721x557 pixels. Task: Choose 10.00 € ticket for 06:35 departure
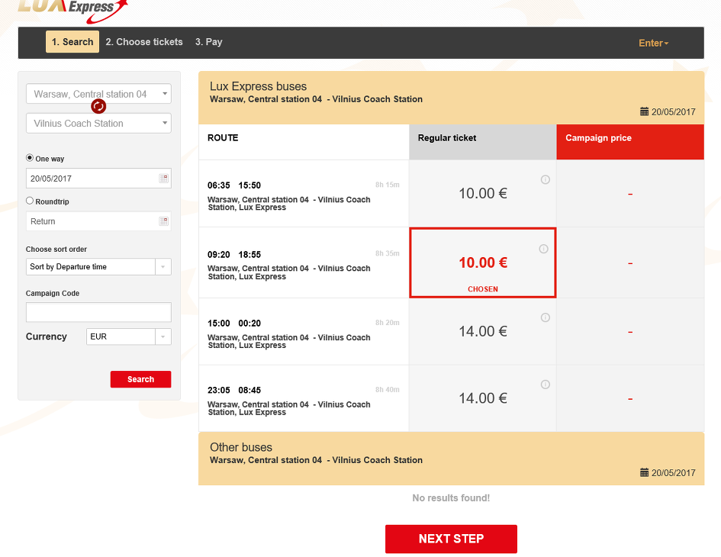coord(483,194)
